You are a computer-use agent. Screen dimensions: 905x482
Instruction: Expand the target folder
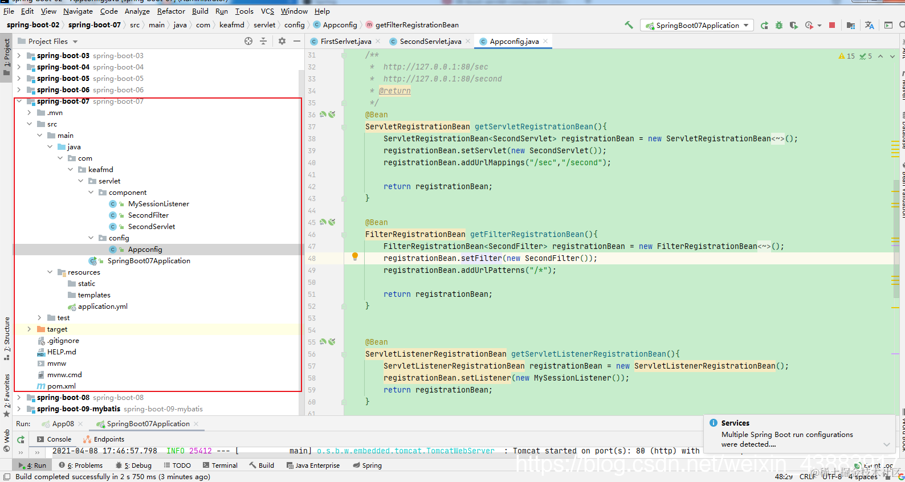click(30, 329)
